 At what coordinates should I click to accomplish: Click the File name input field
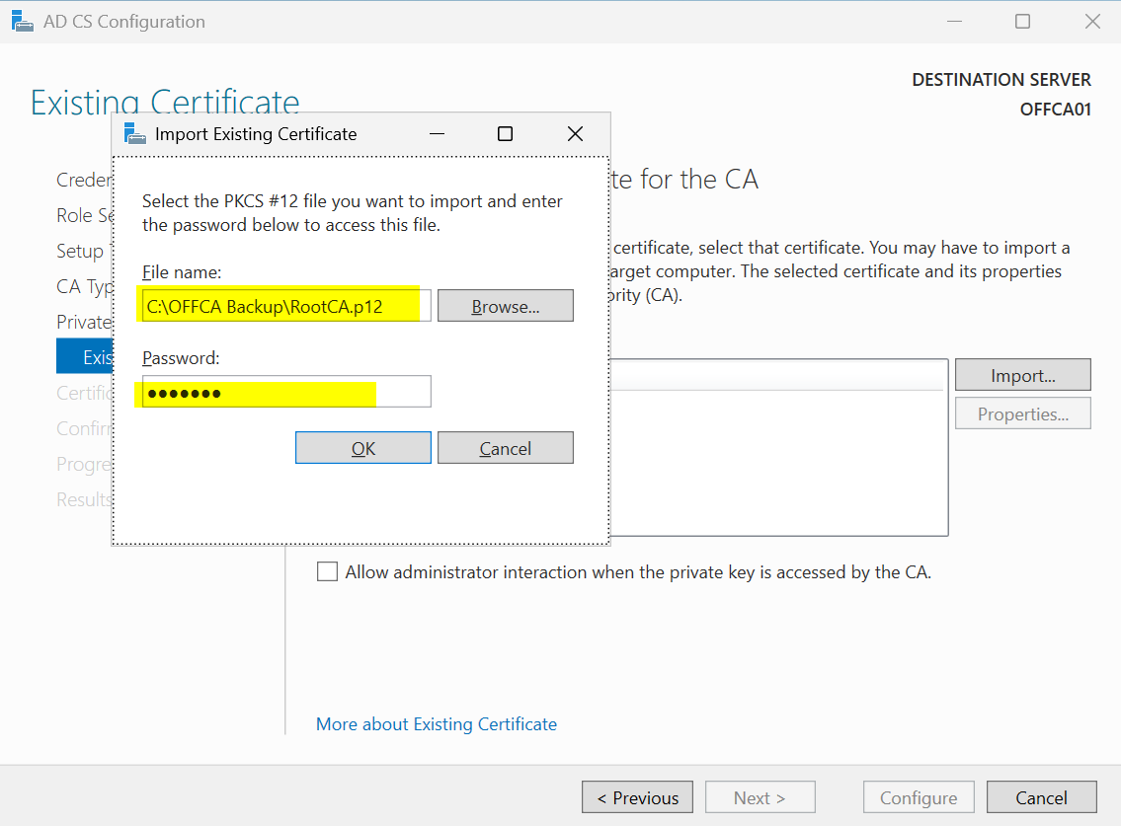[x=286, y=307]
